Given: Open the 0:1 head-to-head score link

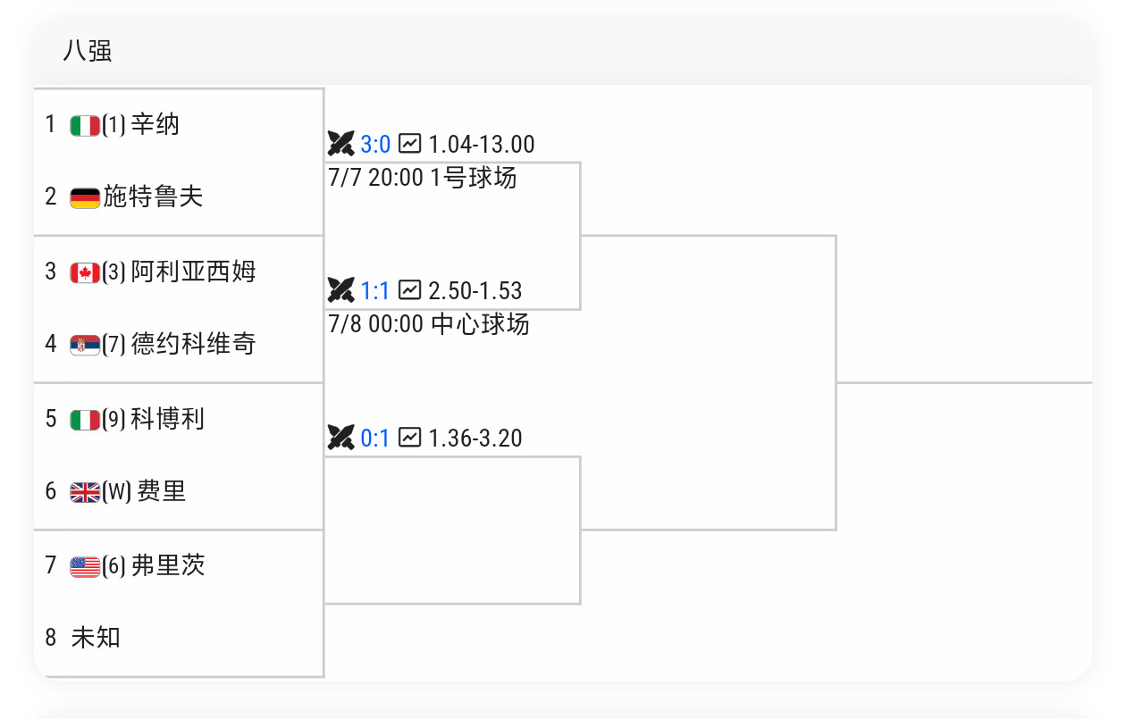Looking at the screenshot, I should pos(375,438).
